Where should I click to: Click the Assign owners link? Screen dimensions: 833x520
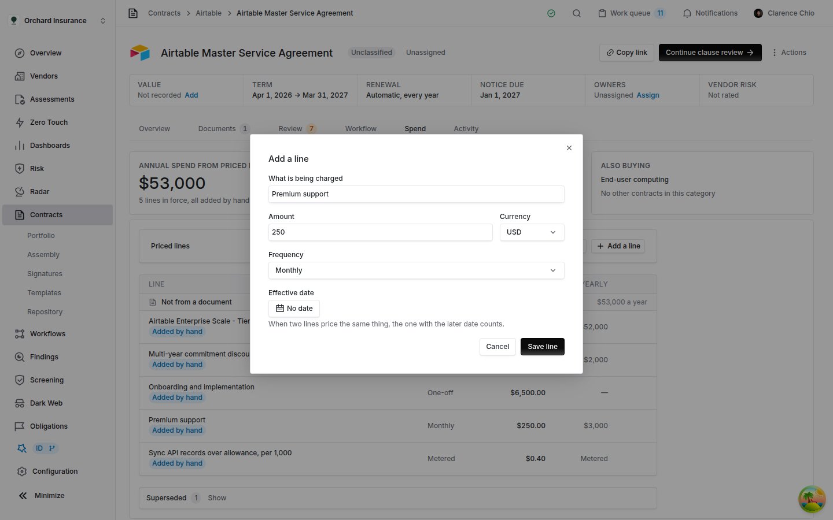point(647,95)
